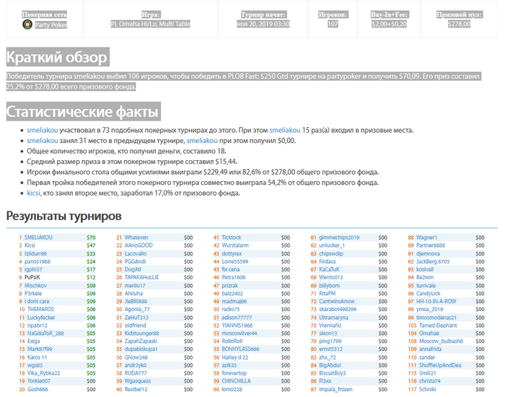
Task: Click PuPsiK result row name
Action: tap(32, 277)
